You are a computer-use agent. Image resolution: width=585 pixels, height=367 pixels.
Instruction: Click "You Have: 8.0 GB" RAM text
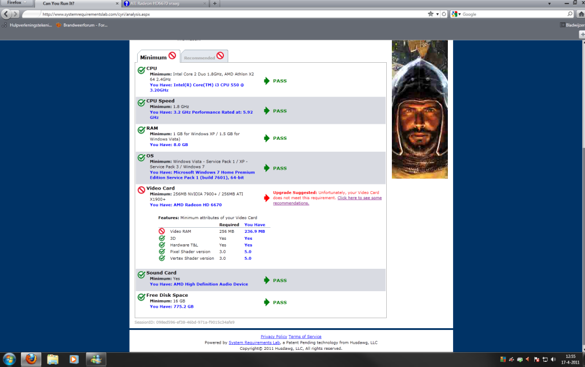[x=169, y=144]
